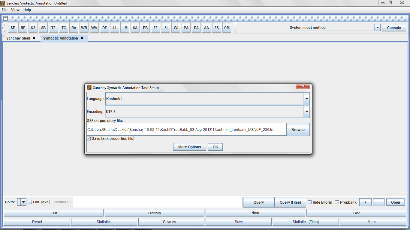Click the SB toolbar button

coord(44,28)
